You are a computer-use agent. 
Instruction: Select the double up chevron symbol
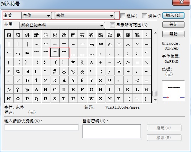pyautogui.click(x=110, y=44)
